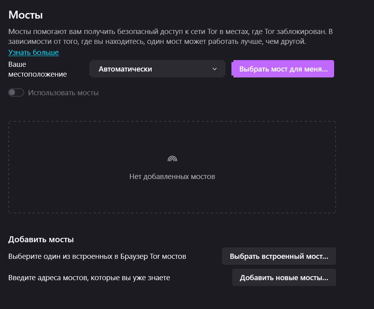374x309 pixels.
Task: Click the word Автоматически in the combo box
Action: tap(125, 69)
